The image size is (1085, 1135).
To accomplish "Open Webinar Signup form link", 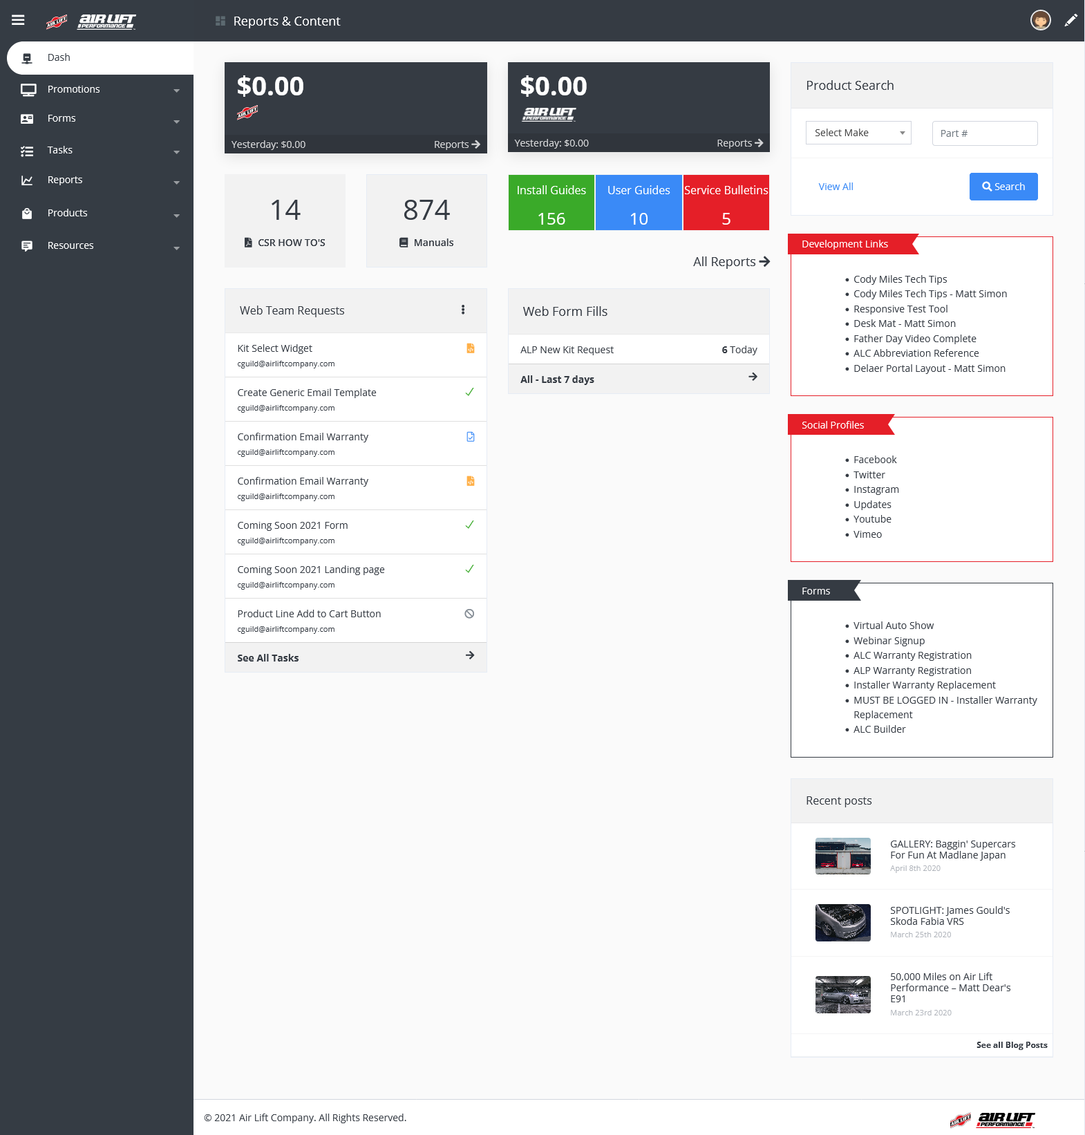I will pos(889,641).
